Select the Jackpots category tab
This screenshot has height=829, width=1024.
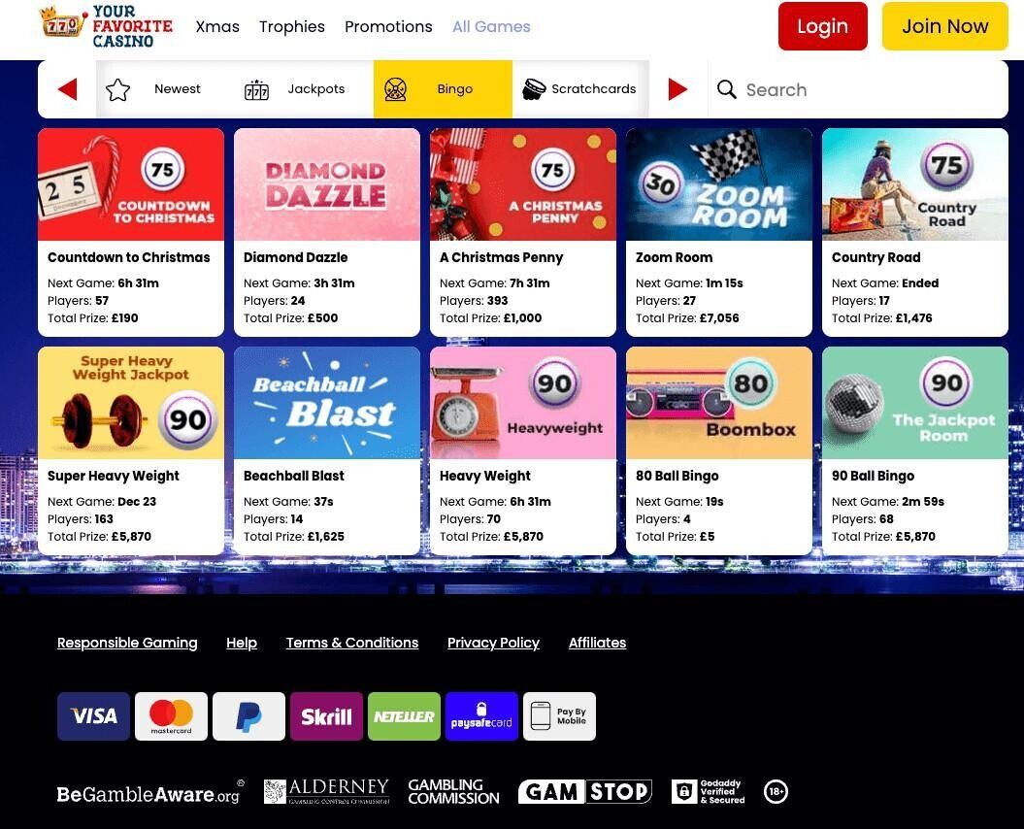pos(295,89)
